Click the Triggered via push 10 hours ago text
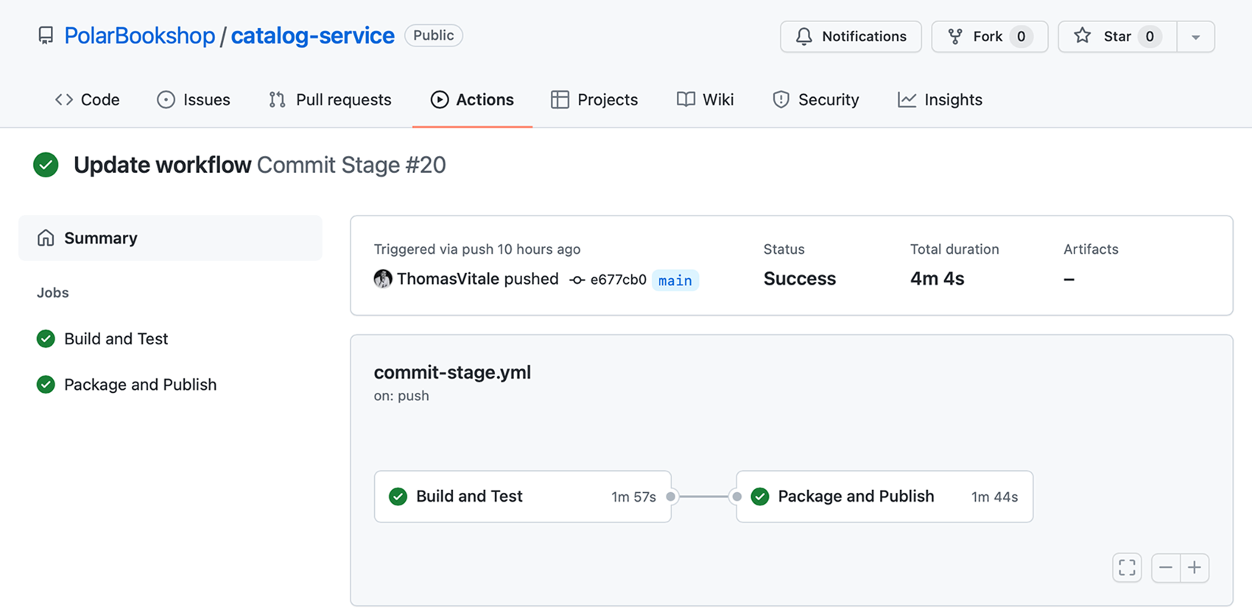 coord(477,249)
